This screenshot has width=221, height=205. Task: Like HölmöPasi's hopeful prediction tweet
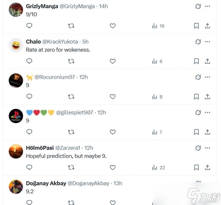[113, 167]
